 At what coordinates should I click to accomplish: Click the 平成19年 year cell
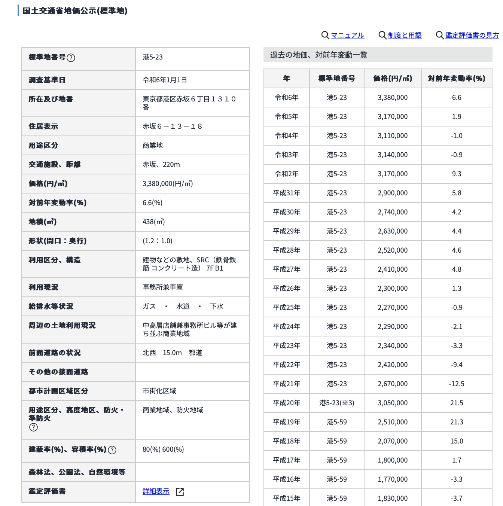coord(287,422)
